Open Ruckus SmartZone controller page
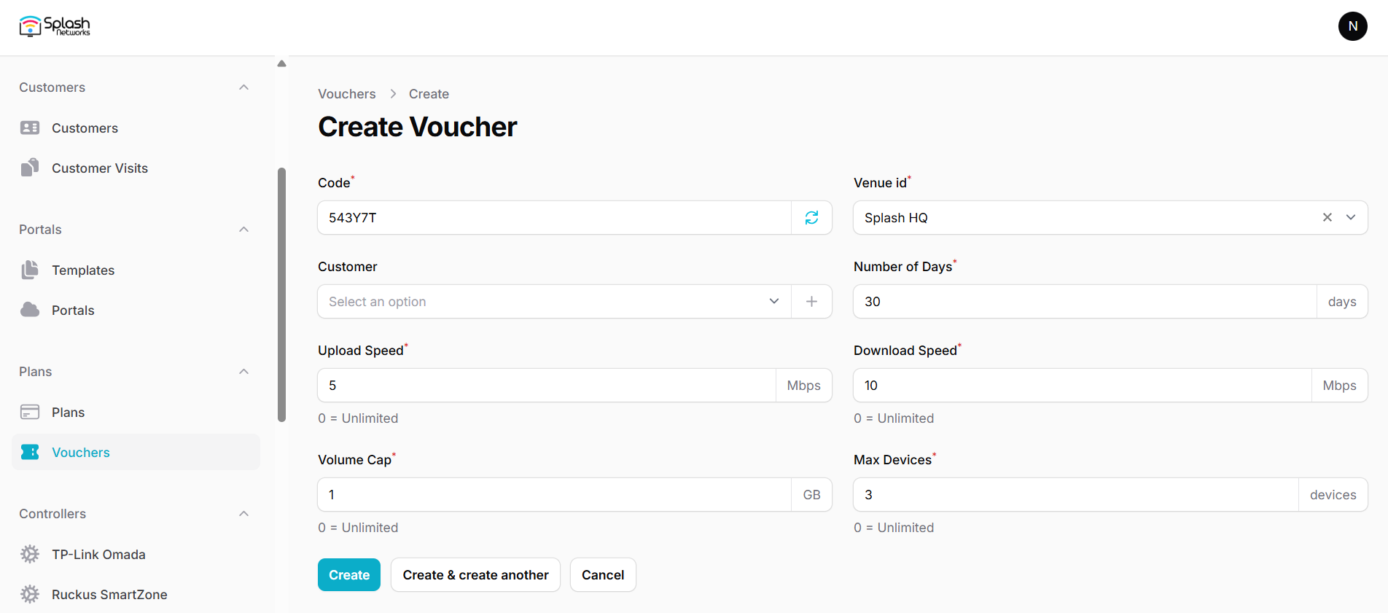Viewport: 1388px width, 613px height. tap(136, 595)
